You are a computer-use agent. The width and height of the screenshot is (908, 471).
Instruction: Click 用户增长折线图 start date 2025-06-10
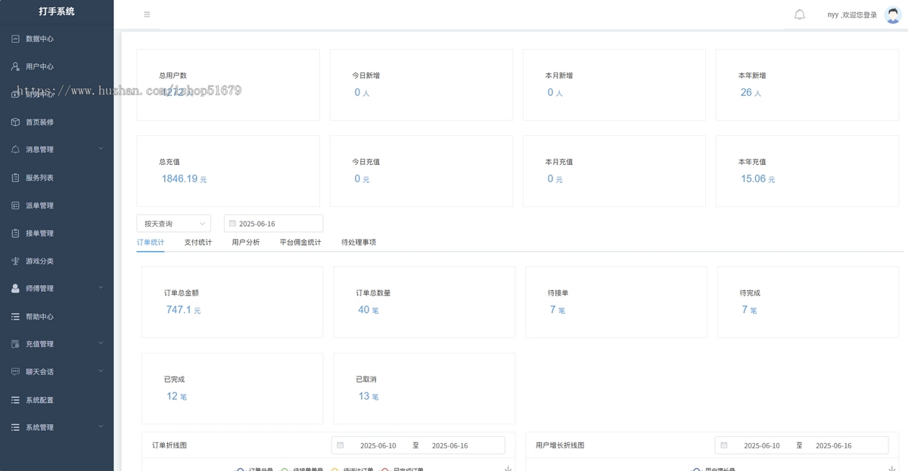click(762, 446)
